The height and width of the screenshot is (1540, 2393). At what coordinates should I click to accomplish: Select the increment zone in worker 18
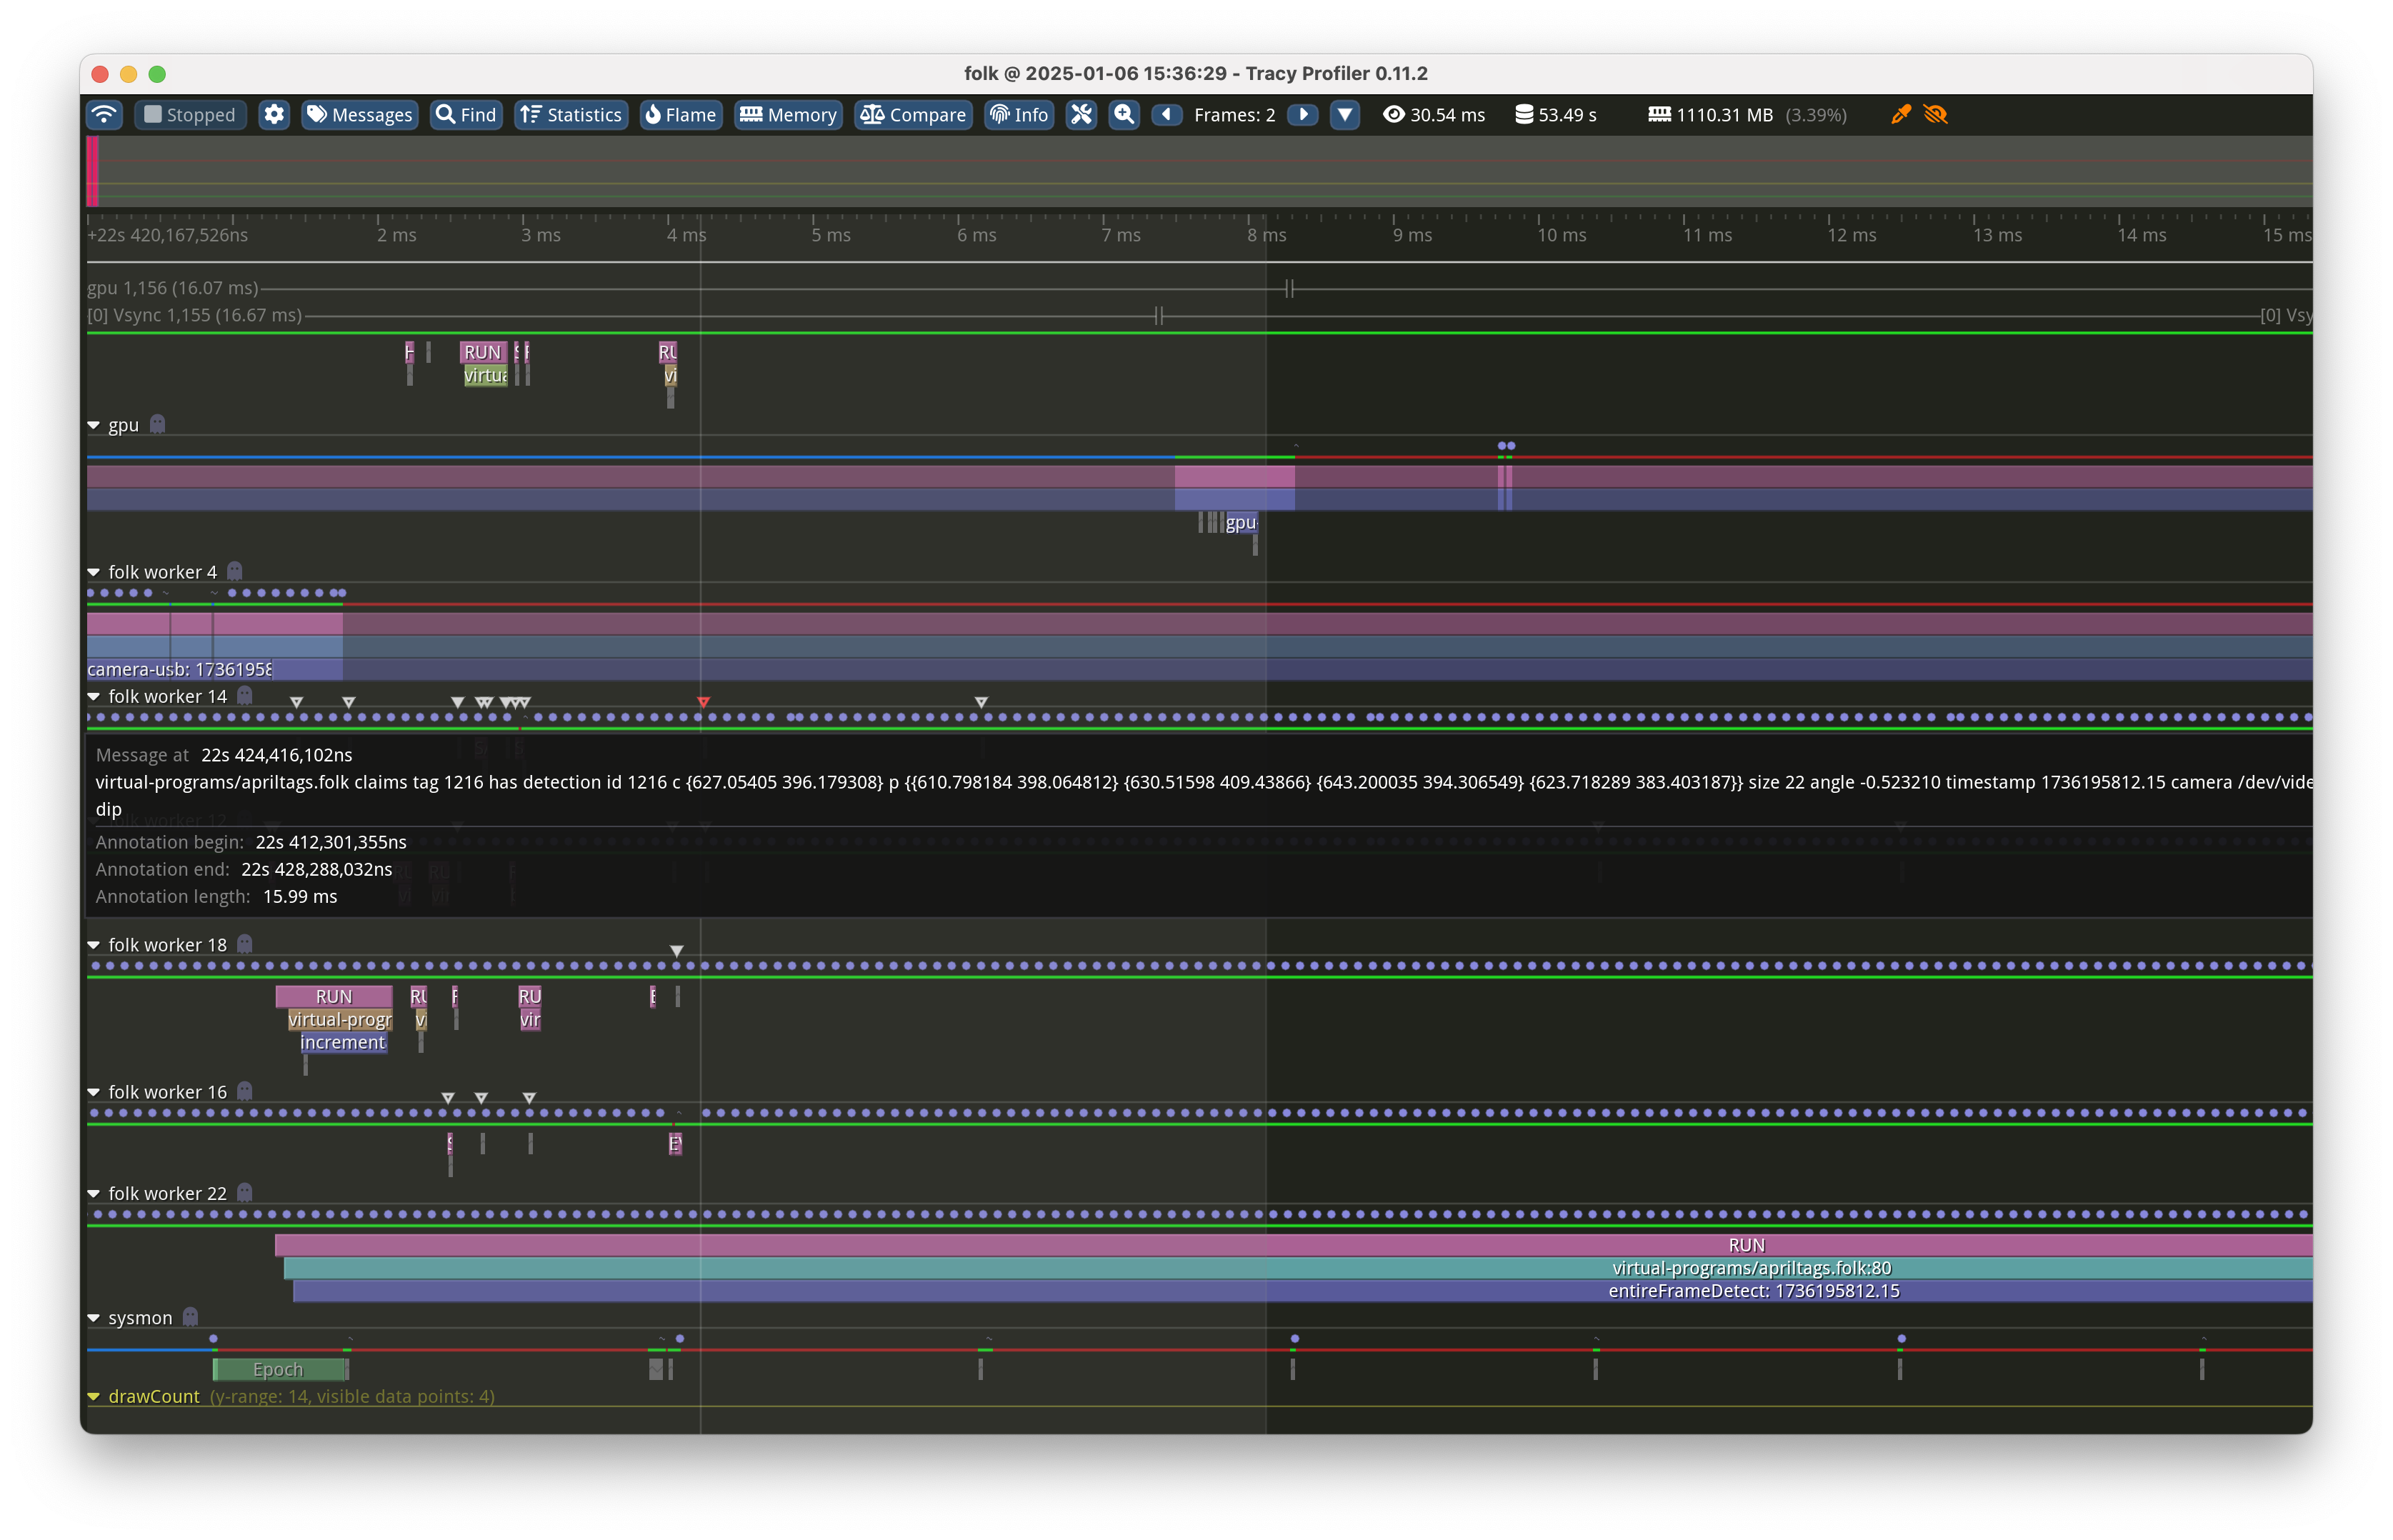(x=343, y=1043)
